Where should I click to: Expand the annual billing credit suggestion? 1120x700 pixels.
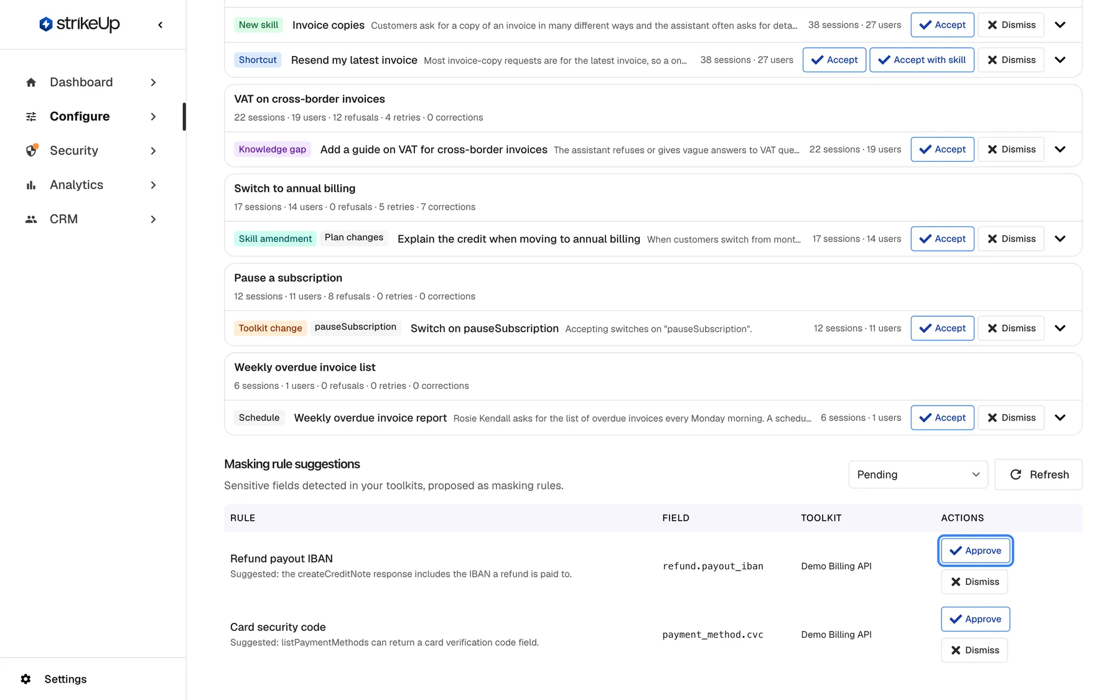click(x=1060, y=239)
